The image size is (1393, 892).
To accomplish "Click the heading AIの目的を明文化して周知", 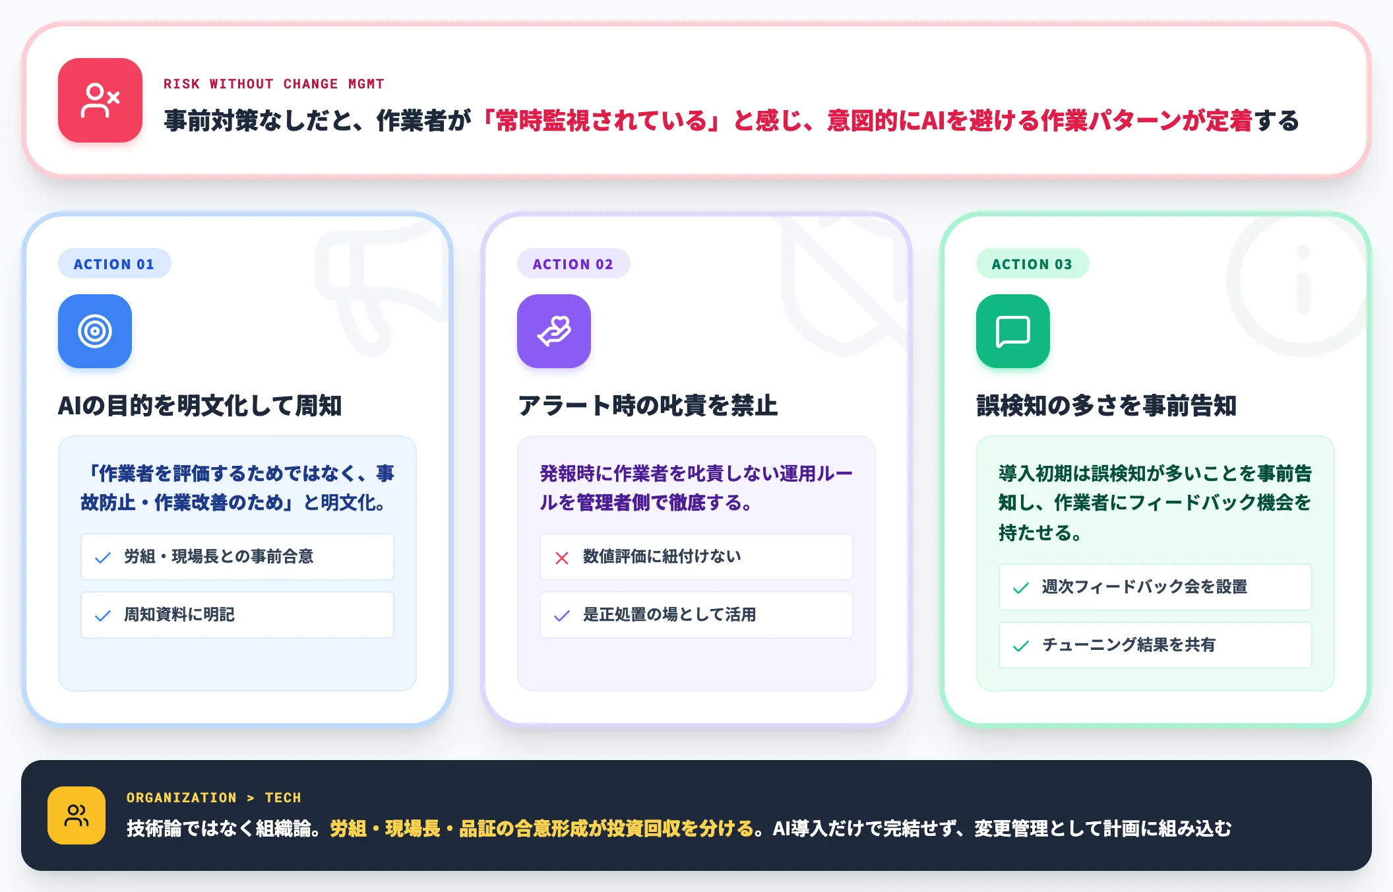I will point(200,405).
